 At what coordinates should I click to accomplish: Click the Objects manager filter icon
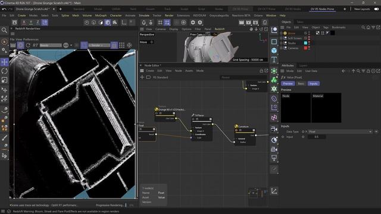pos(373,27)
